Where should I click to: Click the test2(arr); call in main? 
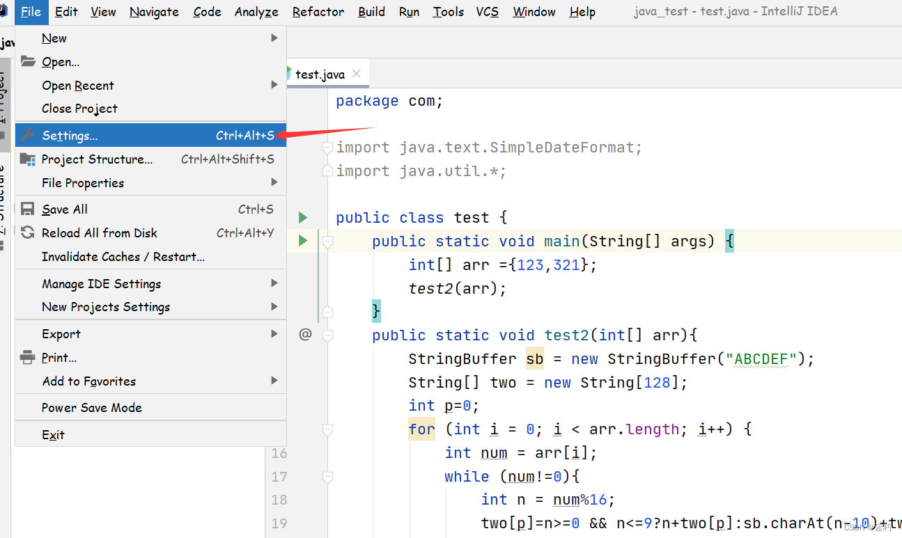458,288
